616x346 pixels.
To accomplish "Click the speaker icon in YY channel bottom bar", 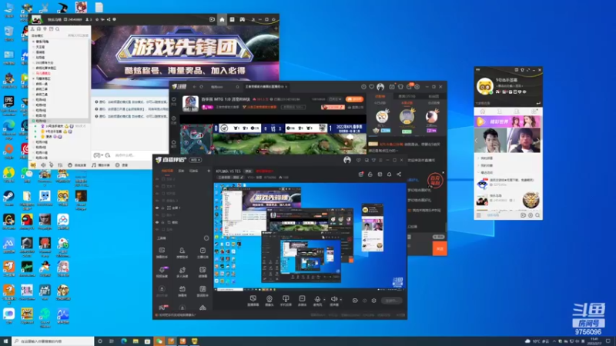I will 43,165.
